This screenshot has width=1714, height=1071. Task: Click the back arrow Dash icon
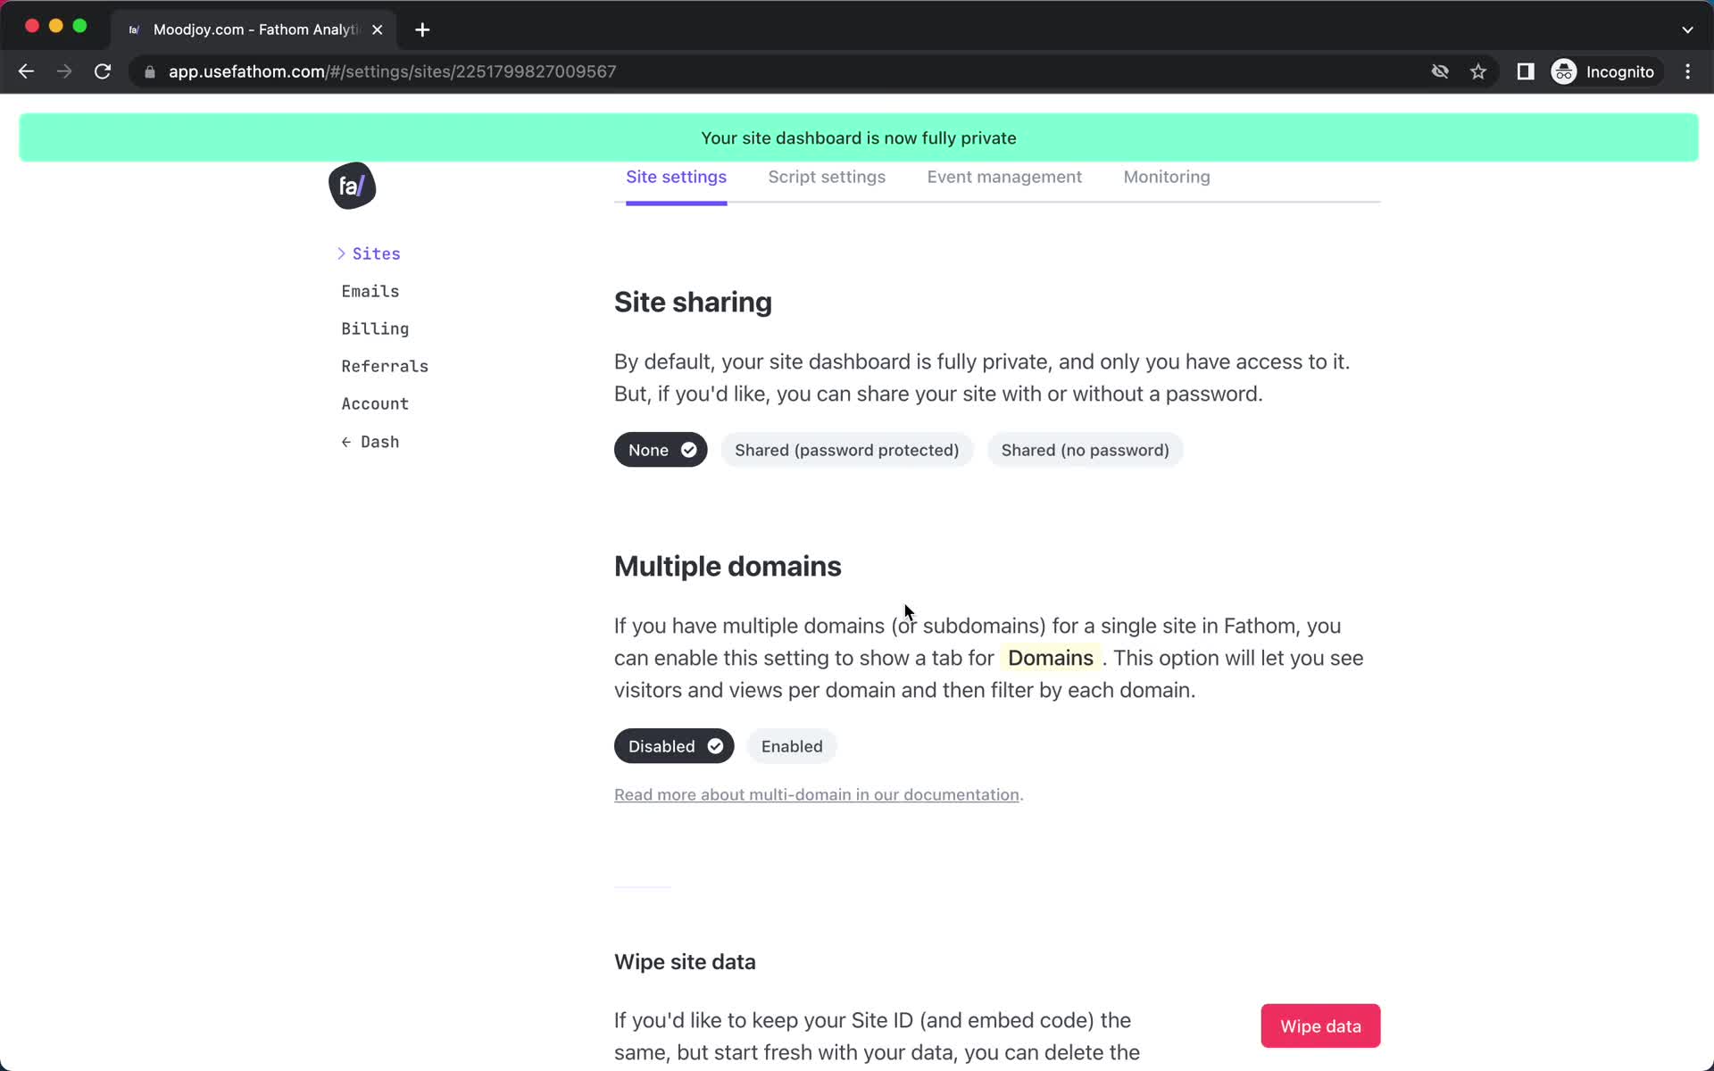pos(370,442)
